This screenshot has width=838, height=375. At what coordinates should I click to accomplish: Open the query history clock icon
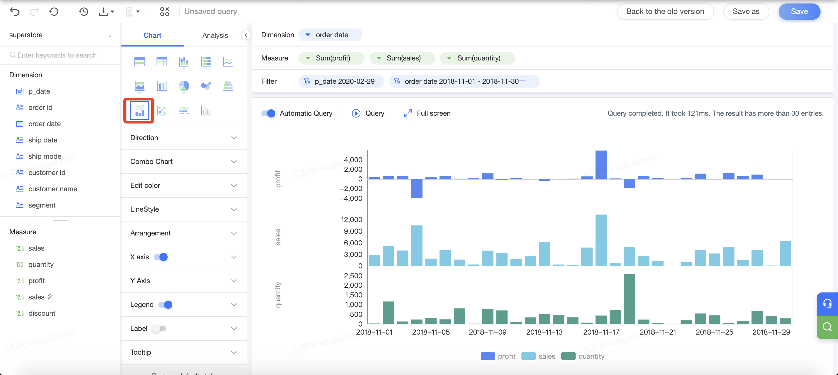[x=84, y=12]
